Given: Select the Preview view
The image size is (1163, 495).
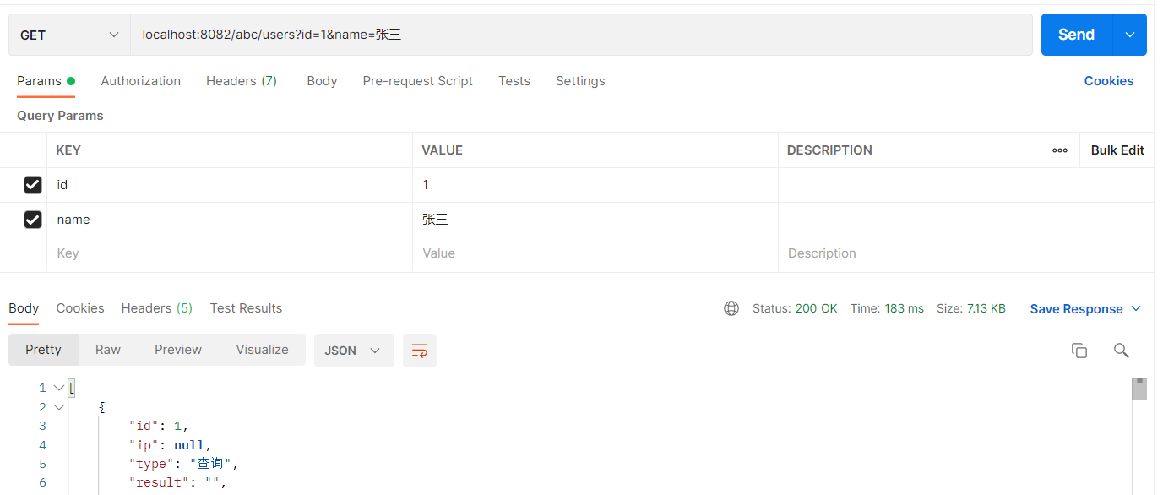Looking at the screenshot, I should tap(178, 350).
